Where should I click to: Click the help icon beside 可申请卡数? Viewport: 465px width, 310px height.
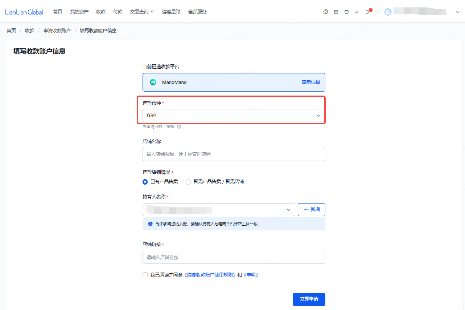coord(179,126)
